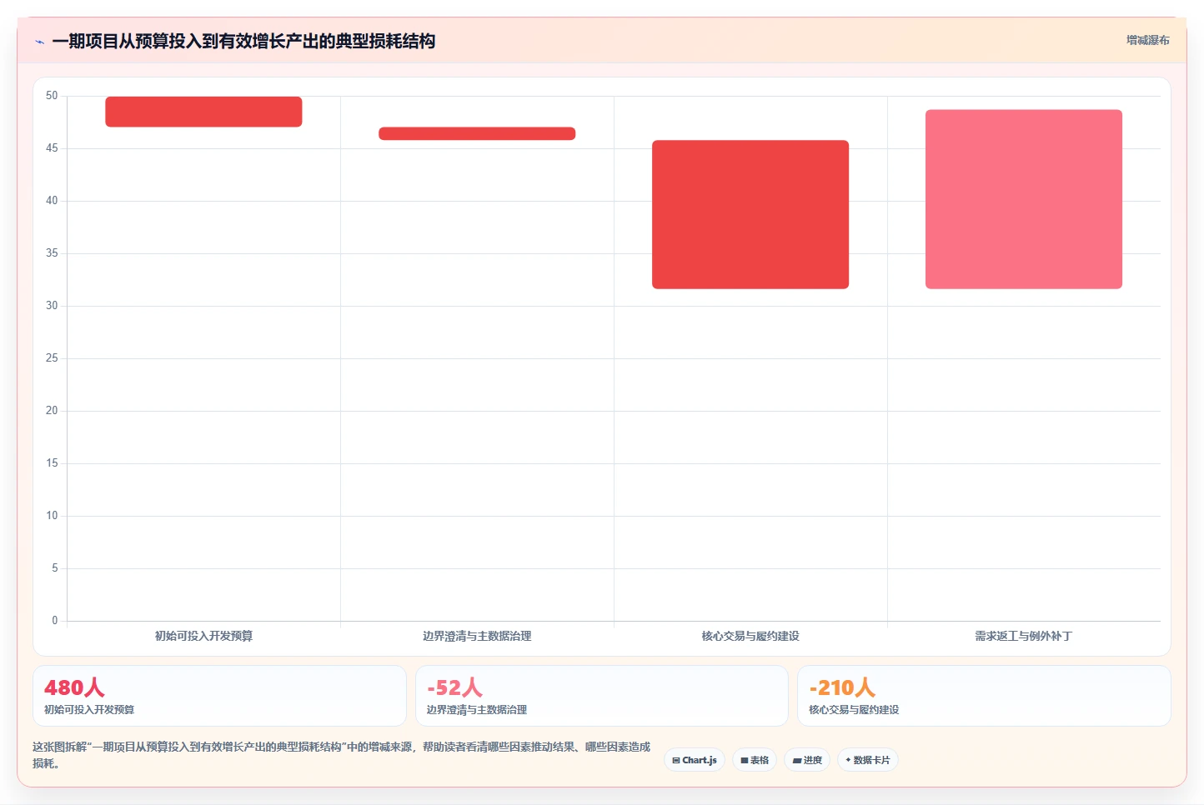
Task: Click axis label 初始可投入开发预算 below the chart
Action: (x=203, y=636)
